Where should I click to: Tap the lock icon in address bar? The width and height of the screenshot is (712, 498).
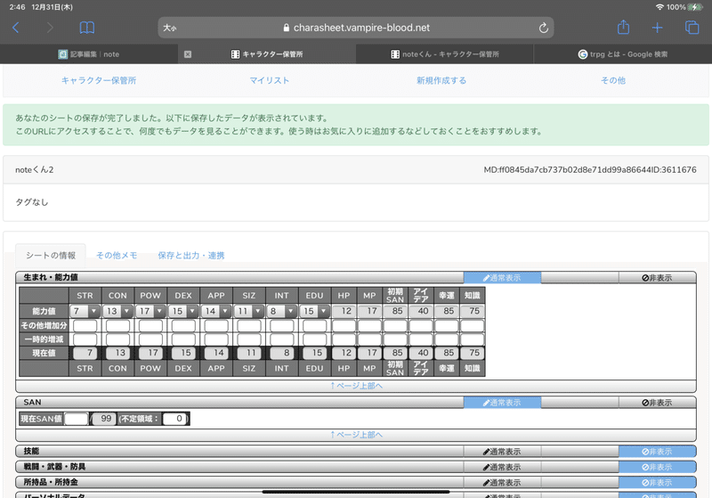[x=286, y=28]
